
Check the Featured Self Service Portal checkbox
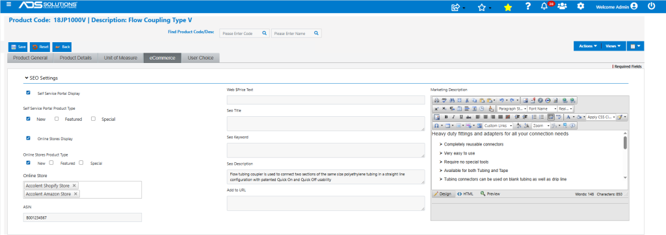tap(57, 119)
